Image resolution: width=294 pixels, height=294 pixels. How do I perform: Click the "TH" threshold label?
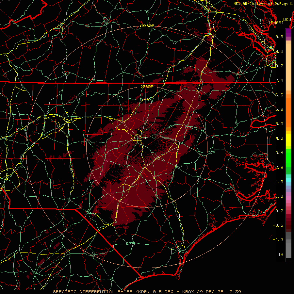(x=281, y=254)
